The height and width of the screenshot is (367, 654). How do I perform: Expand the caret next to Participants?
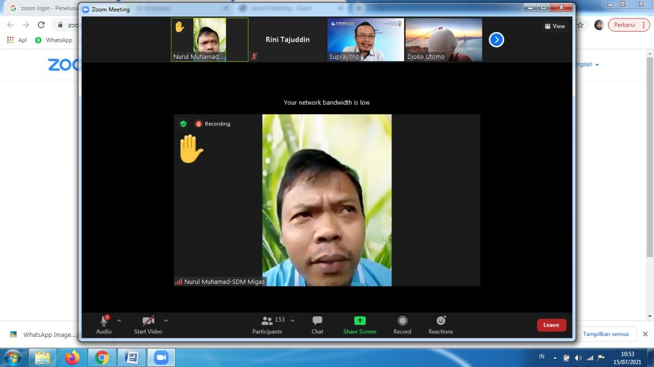[292, 321]
